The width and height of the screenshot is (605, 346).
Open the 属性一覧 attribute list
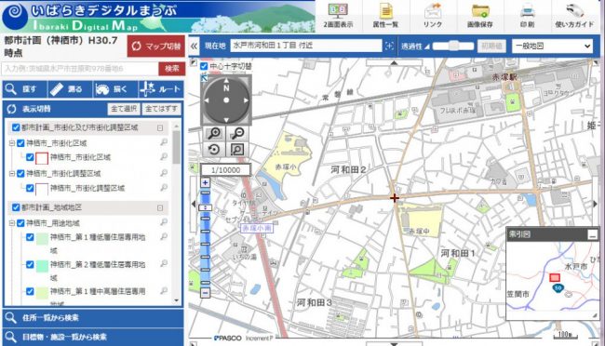pos(385,16)
